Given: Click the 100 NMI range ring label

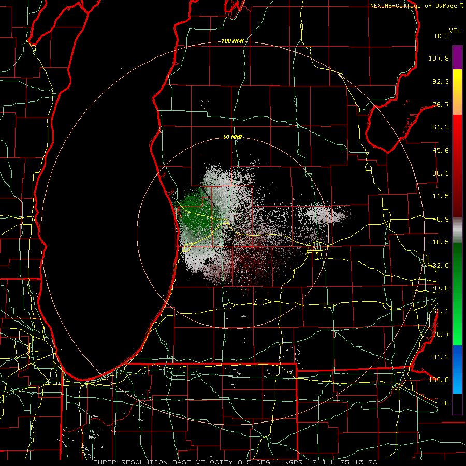Looking at the screenshot, I should 232,41.
